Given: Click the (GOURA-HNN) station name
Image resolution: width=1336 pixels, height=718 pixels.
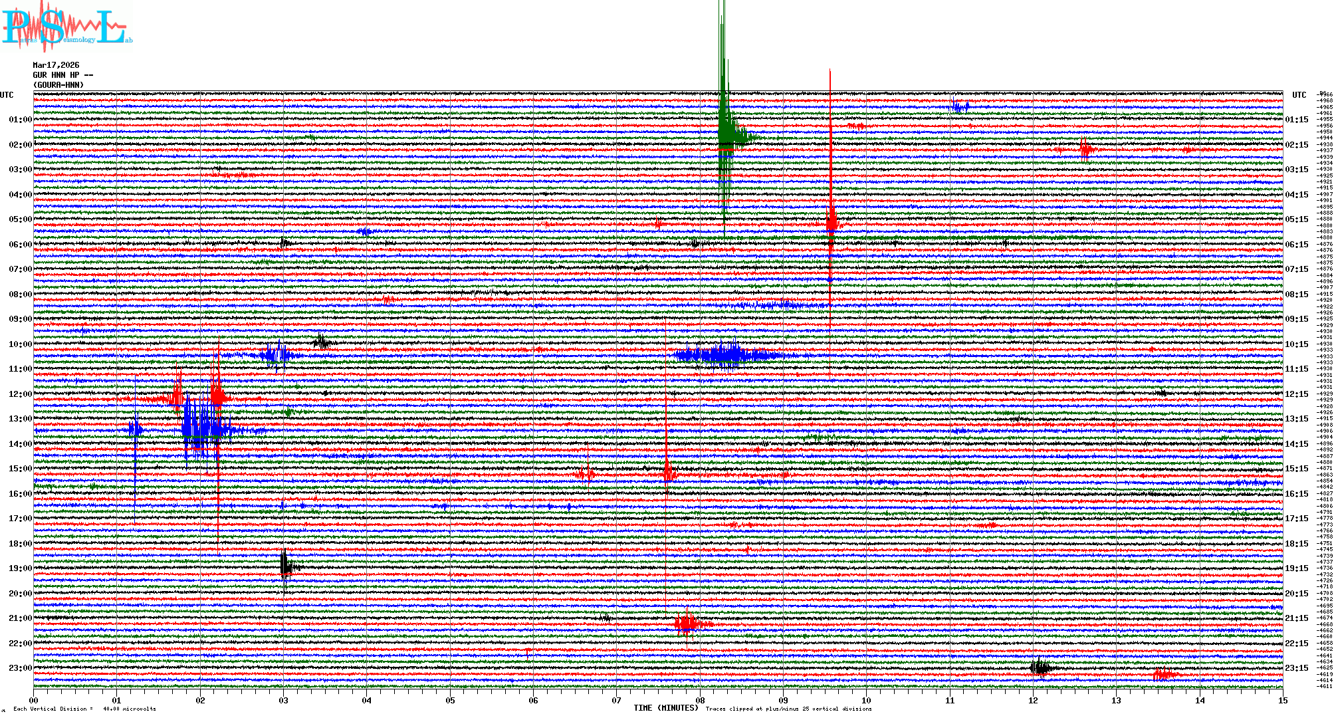Looking at the screenshot, I should (58, 85).
